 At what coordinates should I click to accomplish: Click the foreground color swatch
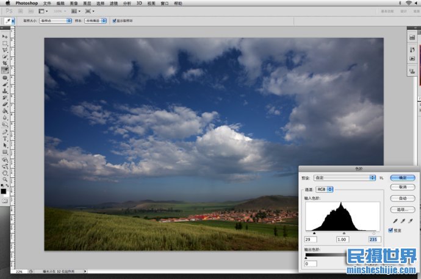coord(3,191)
